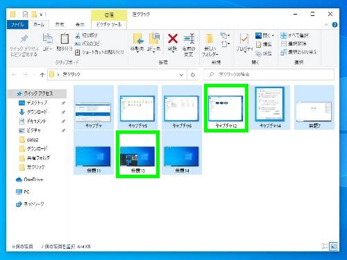This screenshot has width=347, height=260.
Task: Switch to the ホーム (Home) ribbon tab
Action: (39, 24)
